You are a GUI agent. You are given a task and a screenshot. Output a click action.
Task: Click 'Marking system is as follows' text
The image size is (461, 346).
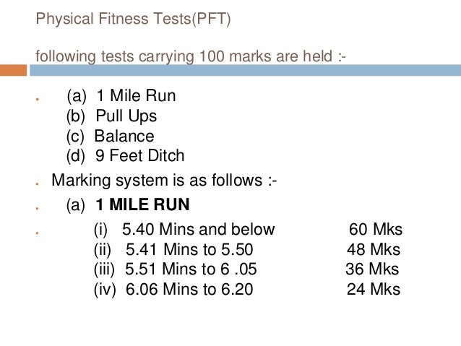pos(164,180)
